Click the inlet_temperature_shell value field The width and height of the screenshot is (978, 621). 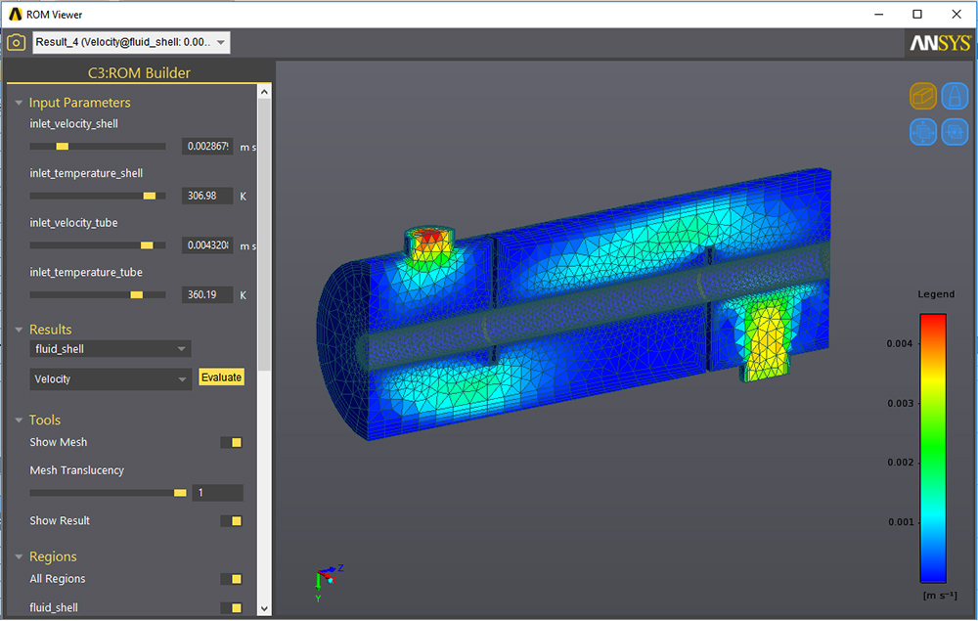pos(206,196)
